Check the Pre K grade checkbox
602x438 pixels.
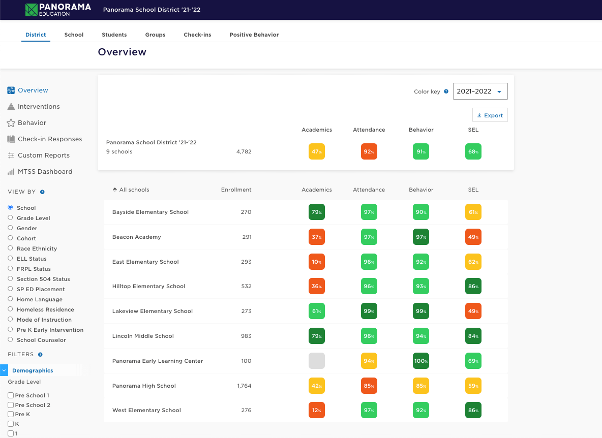pyautogui.click(x=11, y=414)
